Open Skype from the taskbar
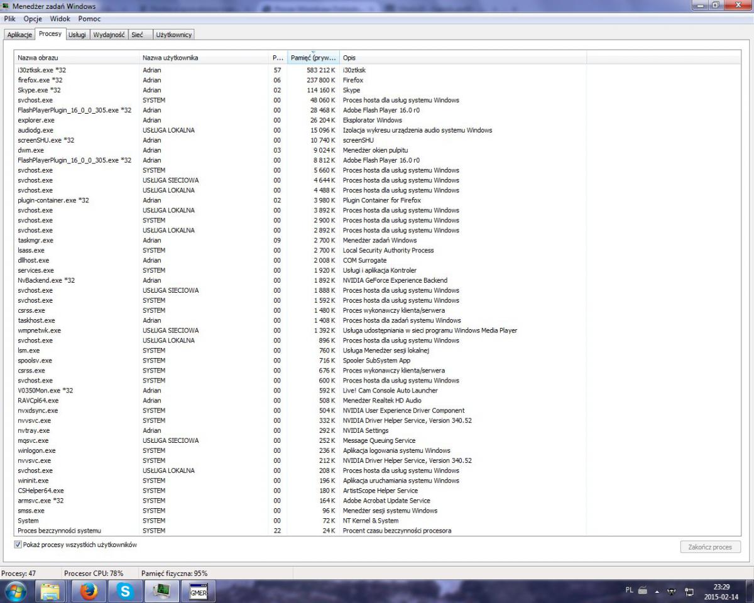This screenshot has width=754, height=603. pos(126,591)
